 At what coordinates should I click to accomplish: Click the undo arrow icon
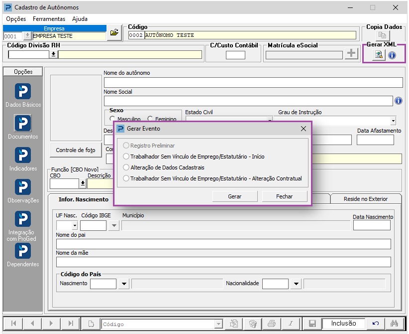376,324
